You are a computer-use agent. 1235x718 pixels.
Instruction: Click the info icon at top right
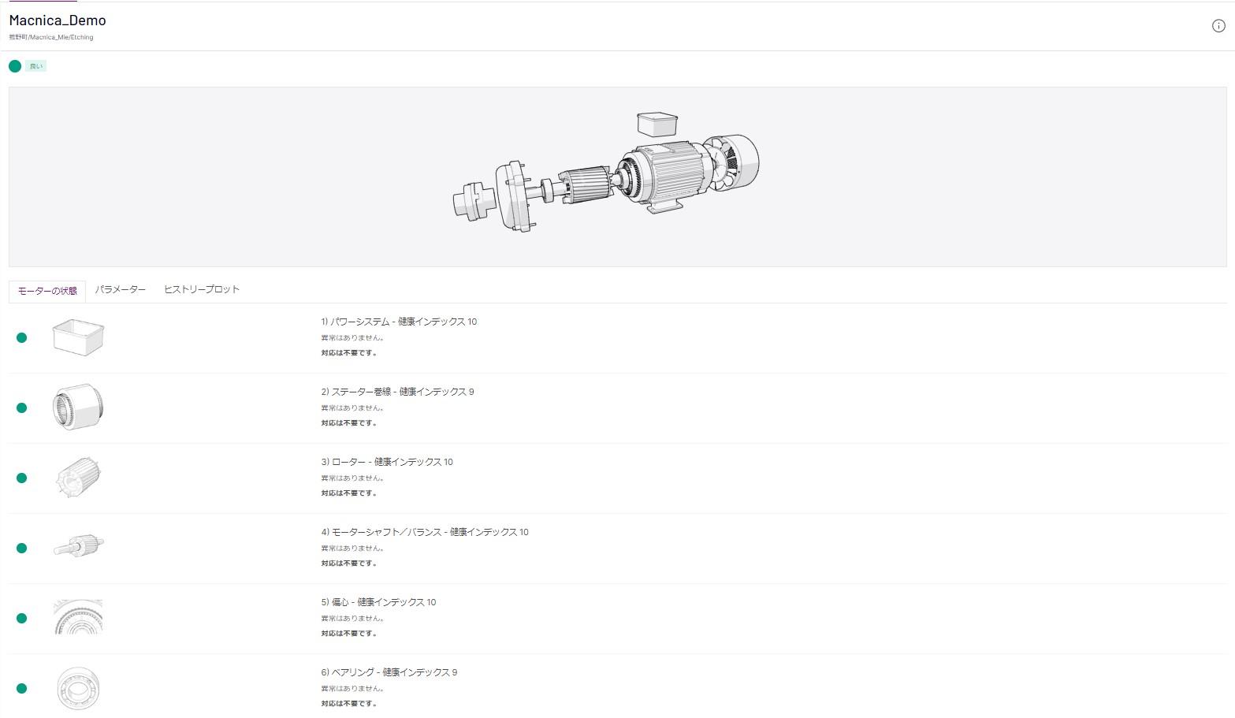click(x=1218, y=26)
